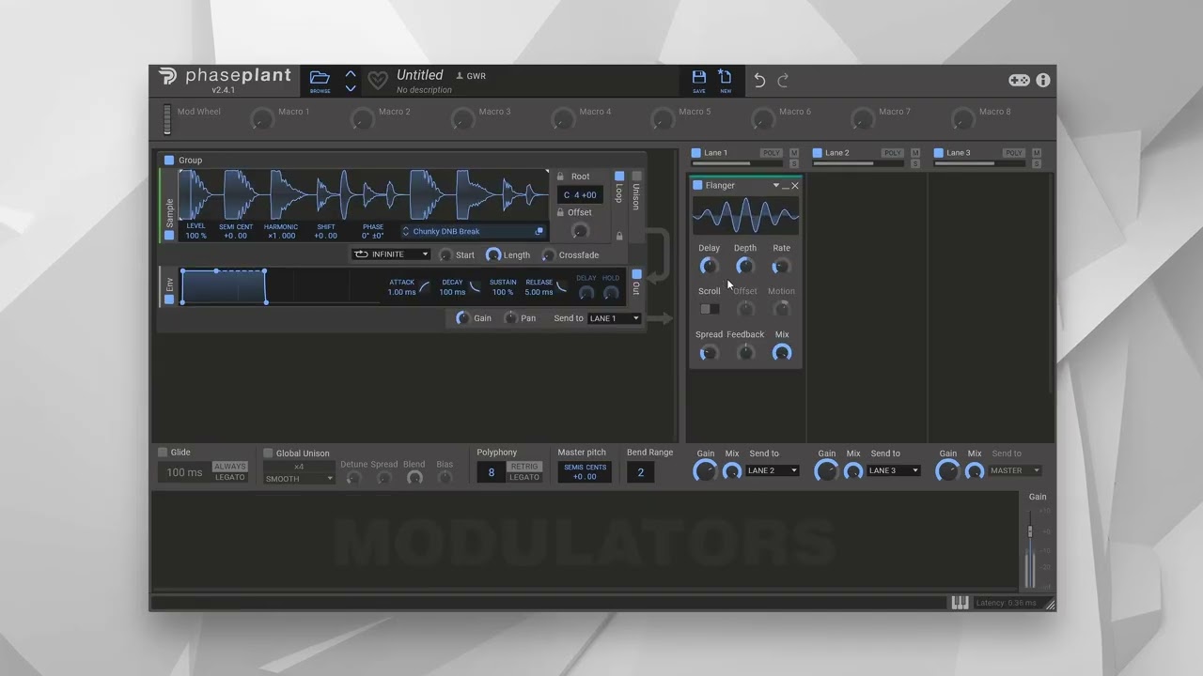Screen dimensions: 1203x676
Task: Create a new preset with the New icon
Action: 726,77
